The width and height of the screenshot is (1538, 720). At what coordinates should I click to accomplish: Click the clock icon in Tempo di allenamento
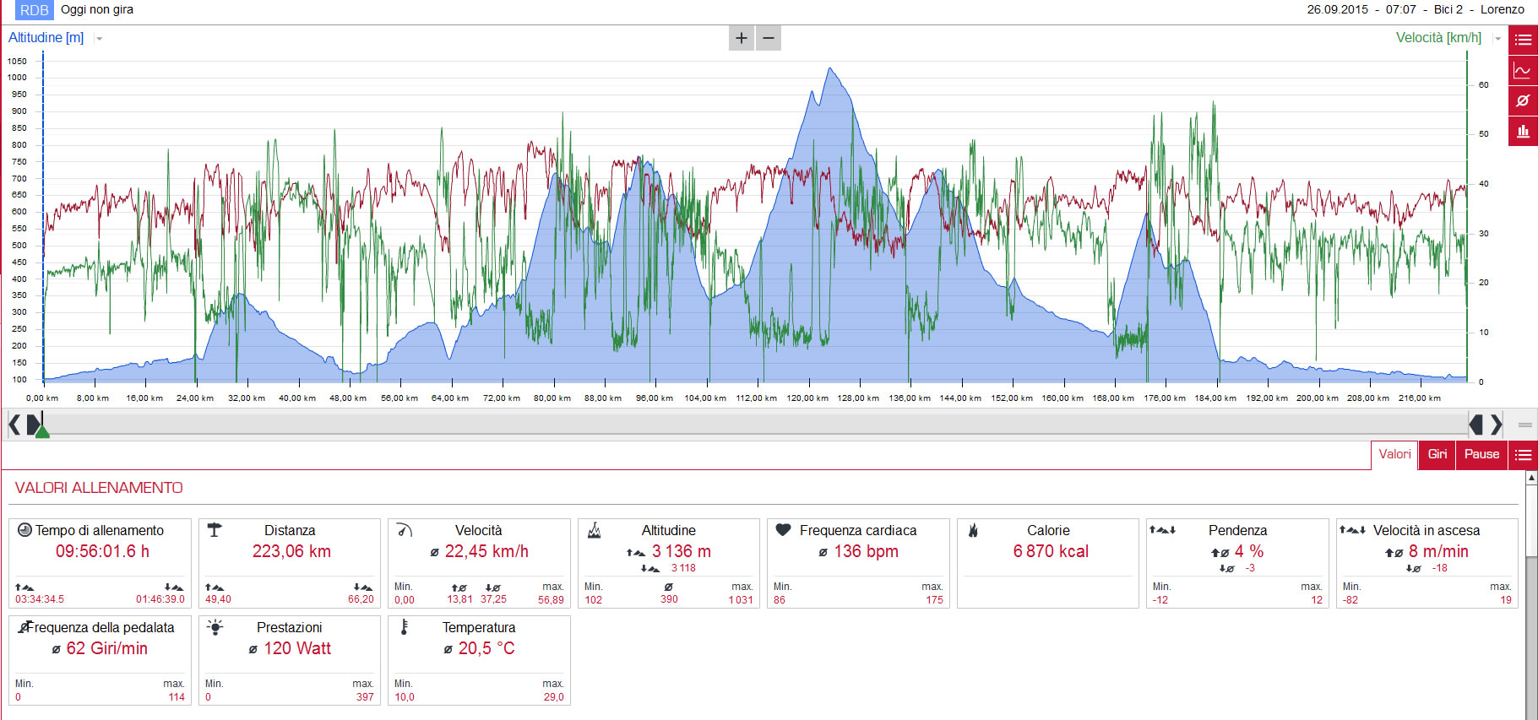24,530
